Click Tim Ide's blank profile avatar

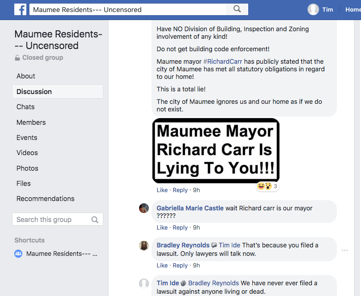(x=144, y=284)
